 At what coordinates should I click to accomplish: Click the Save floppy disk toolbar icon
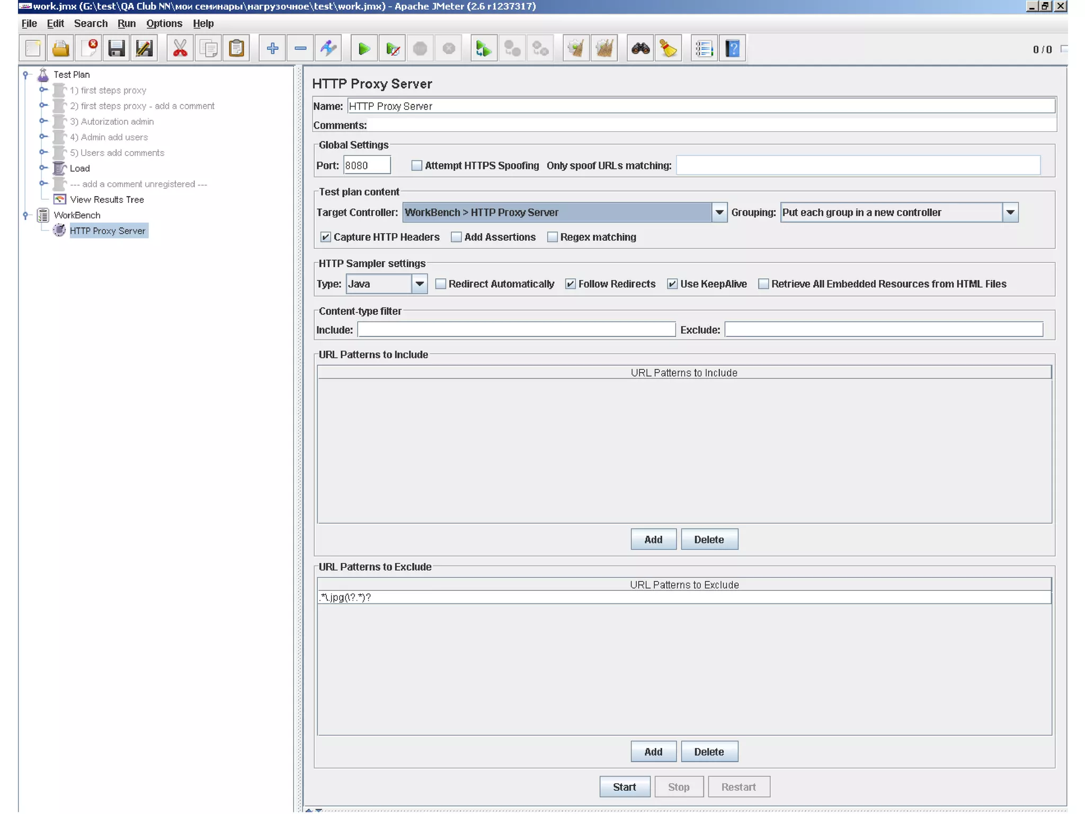pyautogui.click(x=116, y=49)
